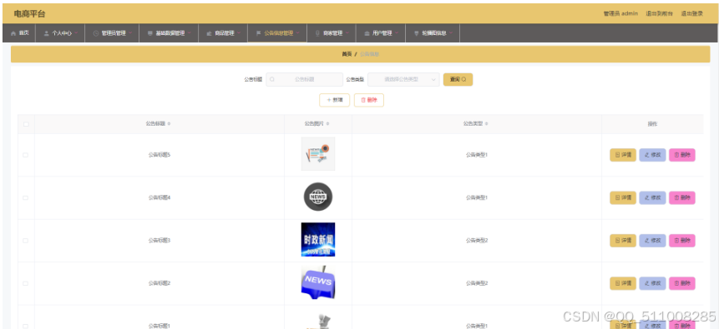Click 退出登录 to log out
The width and height of the screenshot is (719, 329).
click(x=692, y=13)
